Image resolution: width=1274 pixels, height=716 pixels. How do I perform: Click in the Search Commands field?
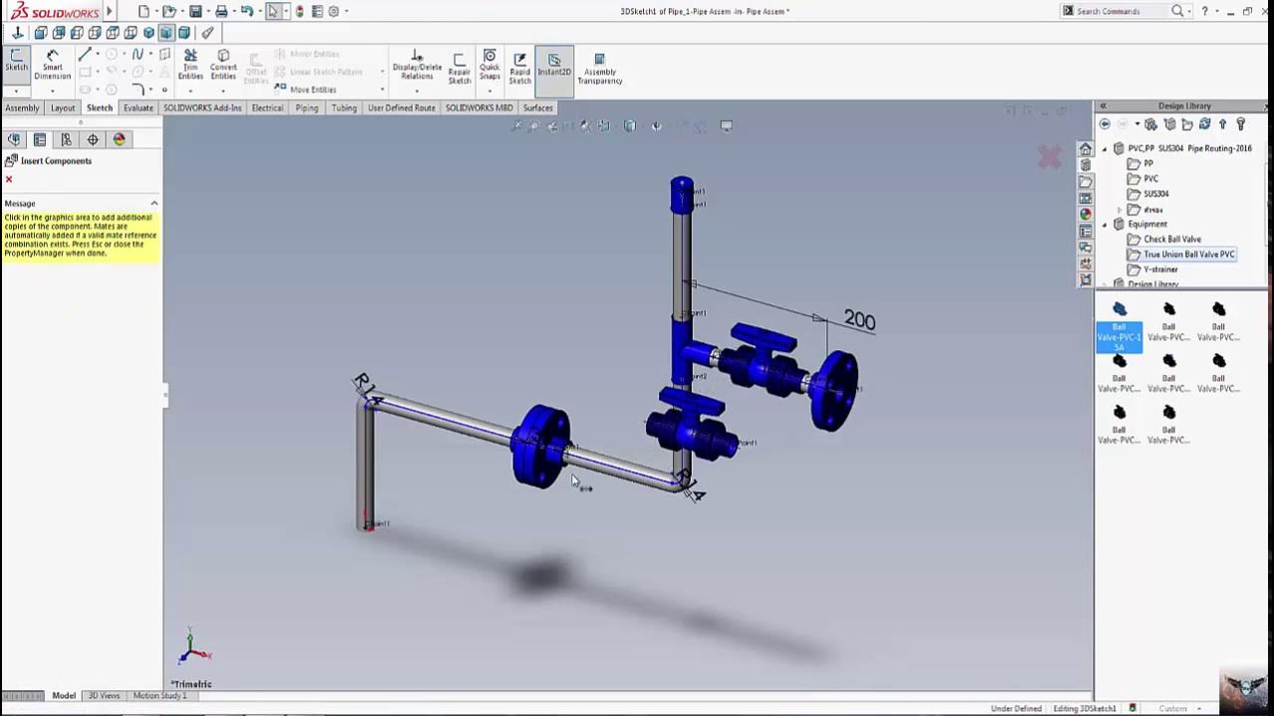(1122, 11)
